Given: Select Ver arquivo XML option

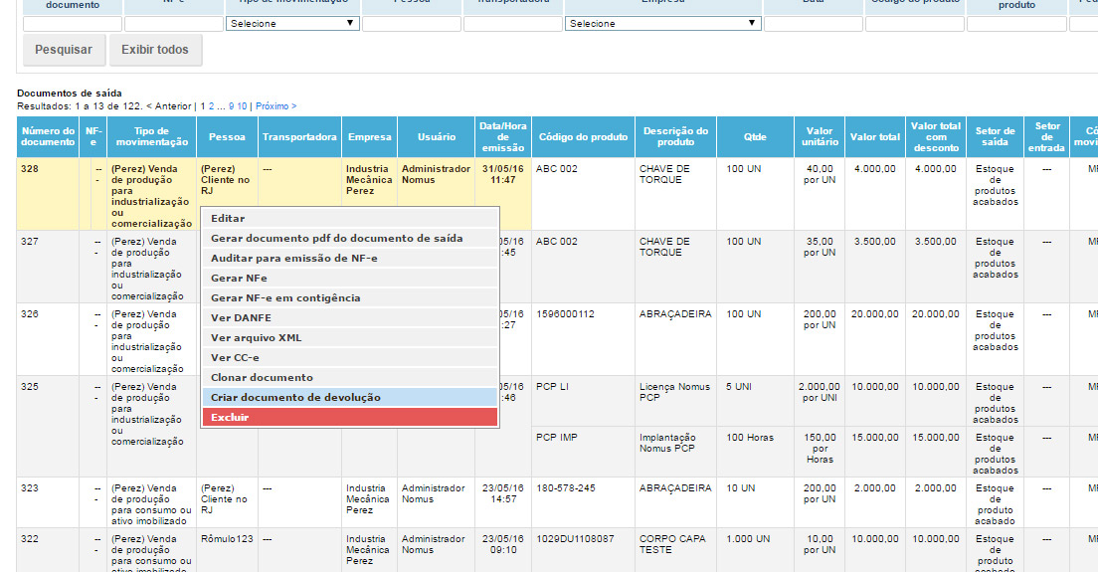Looking at the screenshot, I should coord(256,337).
